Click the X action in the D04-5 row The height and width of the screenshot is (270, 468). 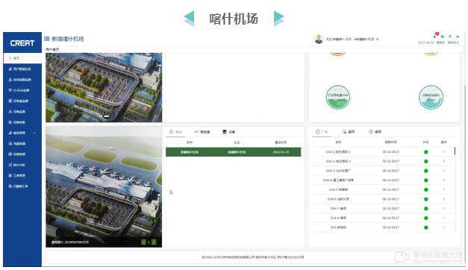(444, 189)
